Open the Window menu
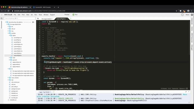The width and height of the screenshot is (194, 109). click(x=46, y=15)
